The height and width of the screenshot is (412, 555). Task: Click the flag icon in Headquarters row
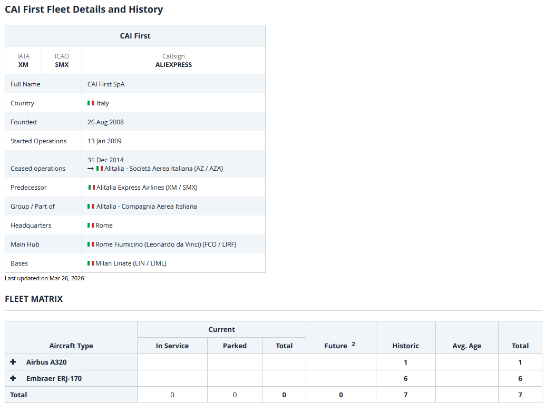(x=91, y=225)
